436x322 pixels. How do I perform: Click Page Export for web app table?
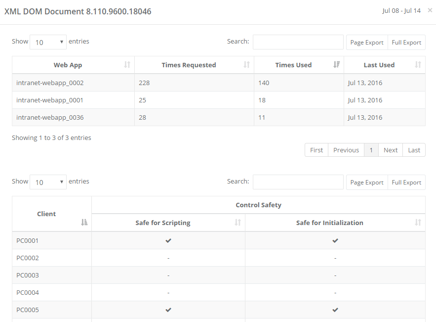(367, 43)
